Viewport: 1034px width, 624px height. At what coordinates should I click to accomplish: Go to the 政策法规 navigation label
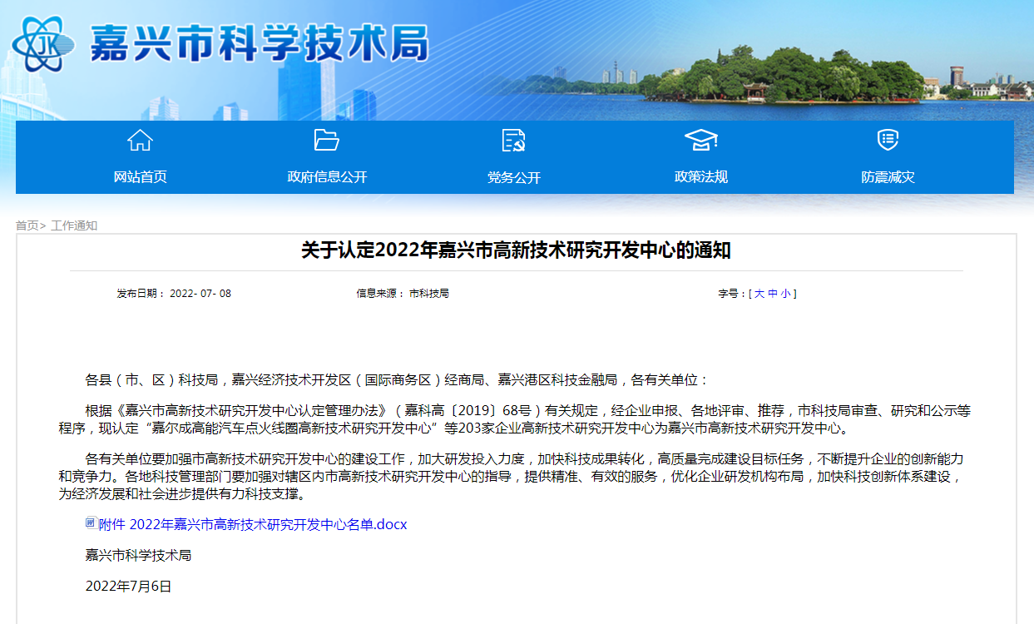point(700,177)
